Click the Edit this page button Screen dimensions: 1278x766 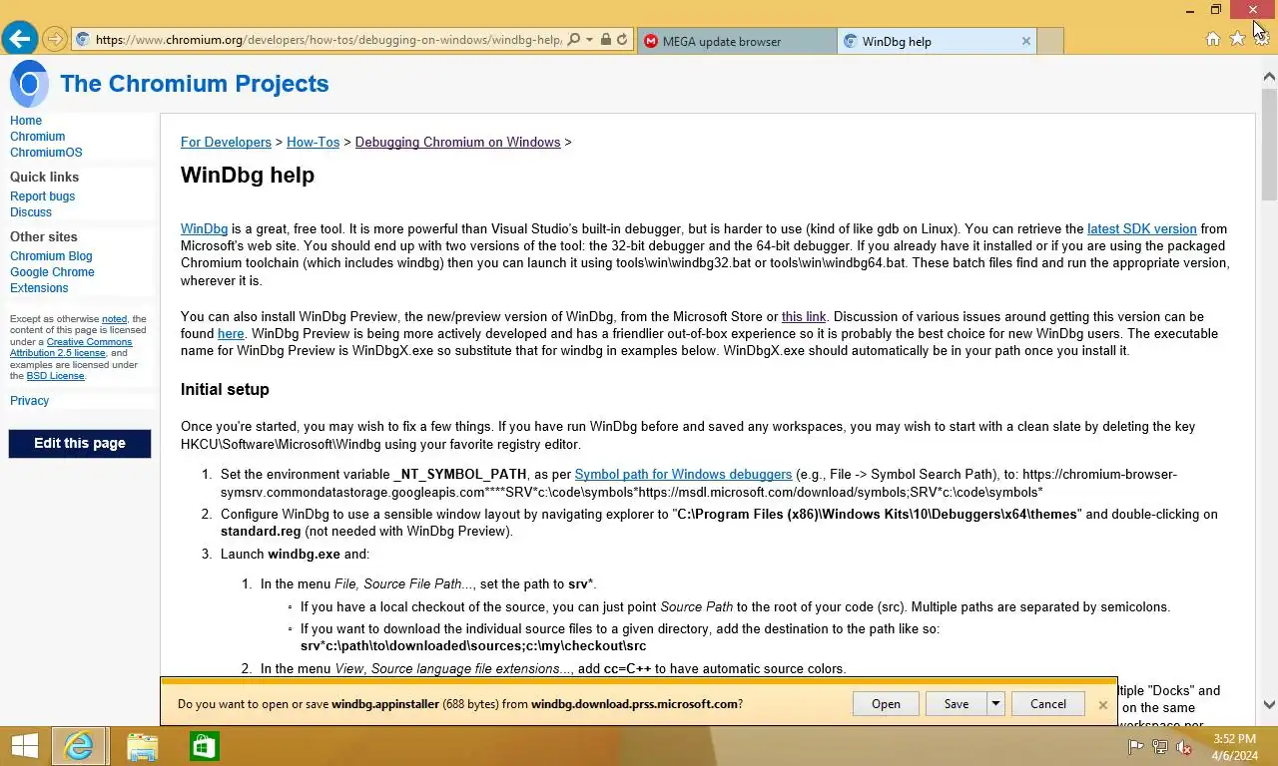click(80, 444)
